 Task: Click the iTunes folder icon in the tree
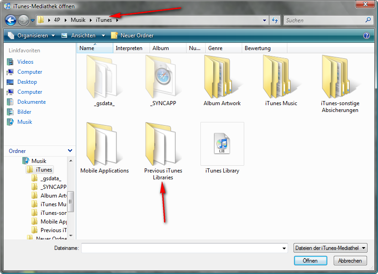[30, 170]
